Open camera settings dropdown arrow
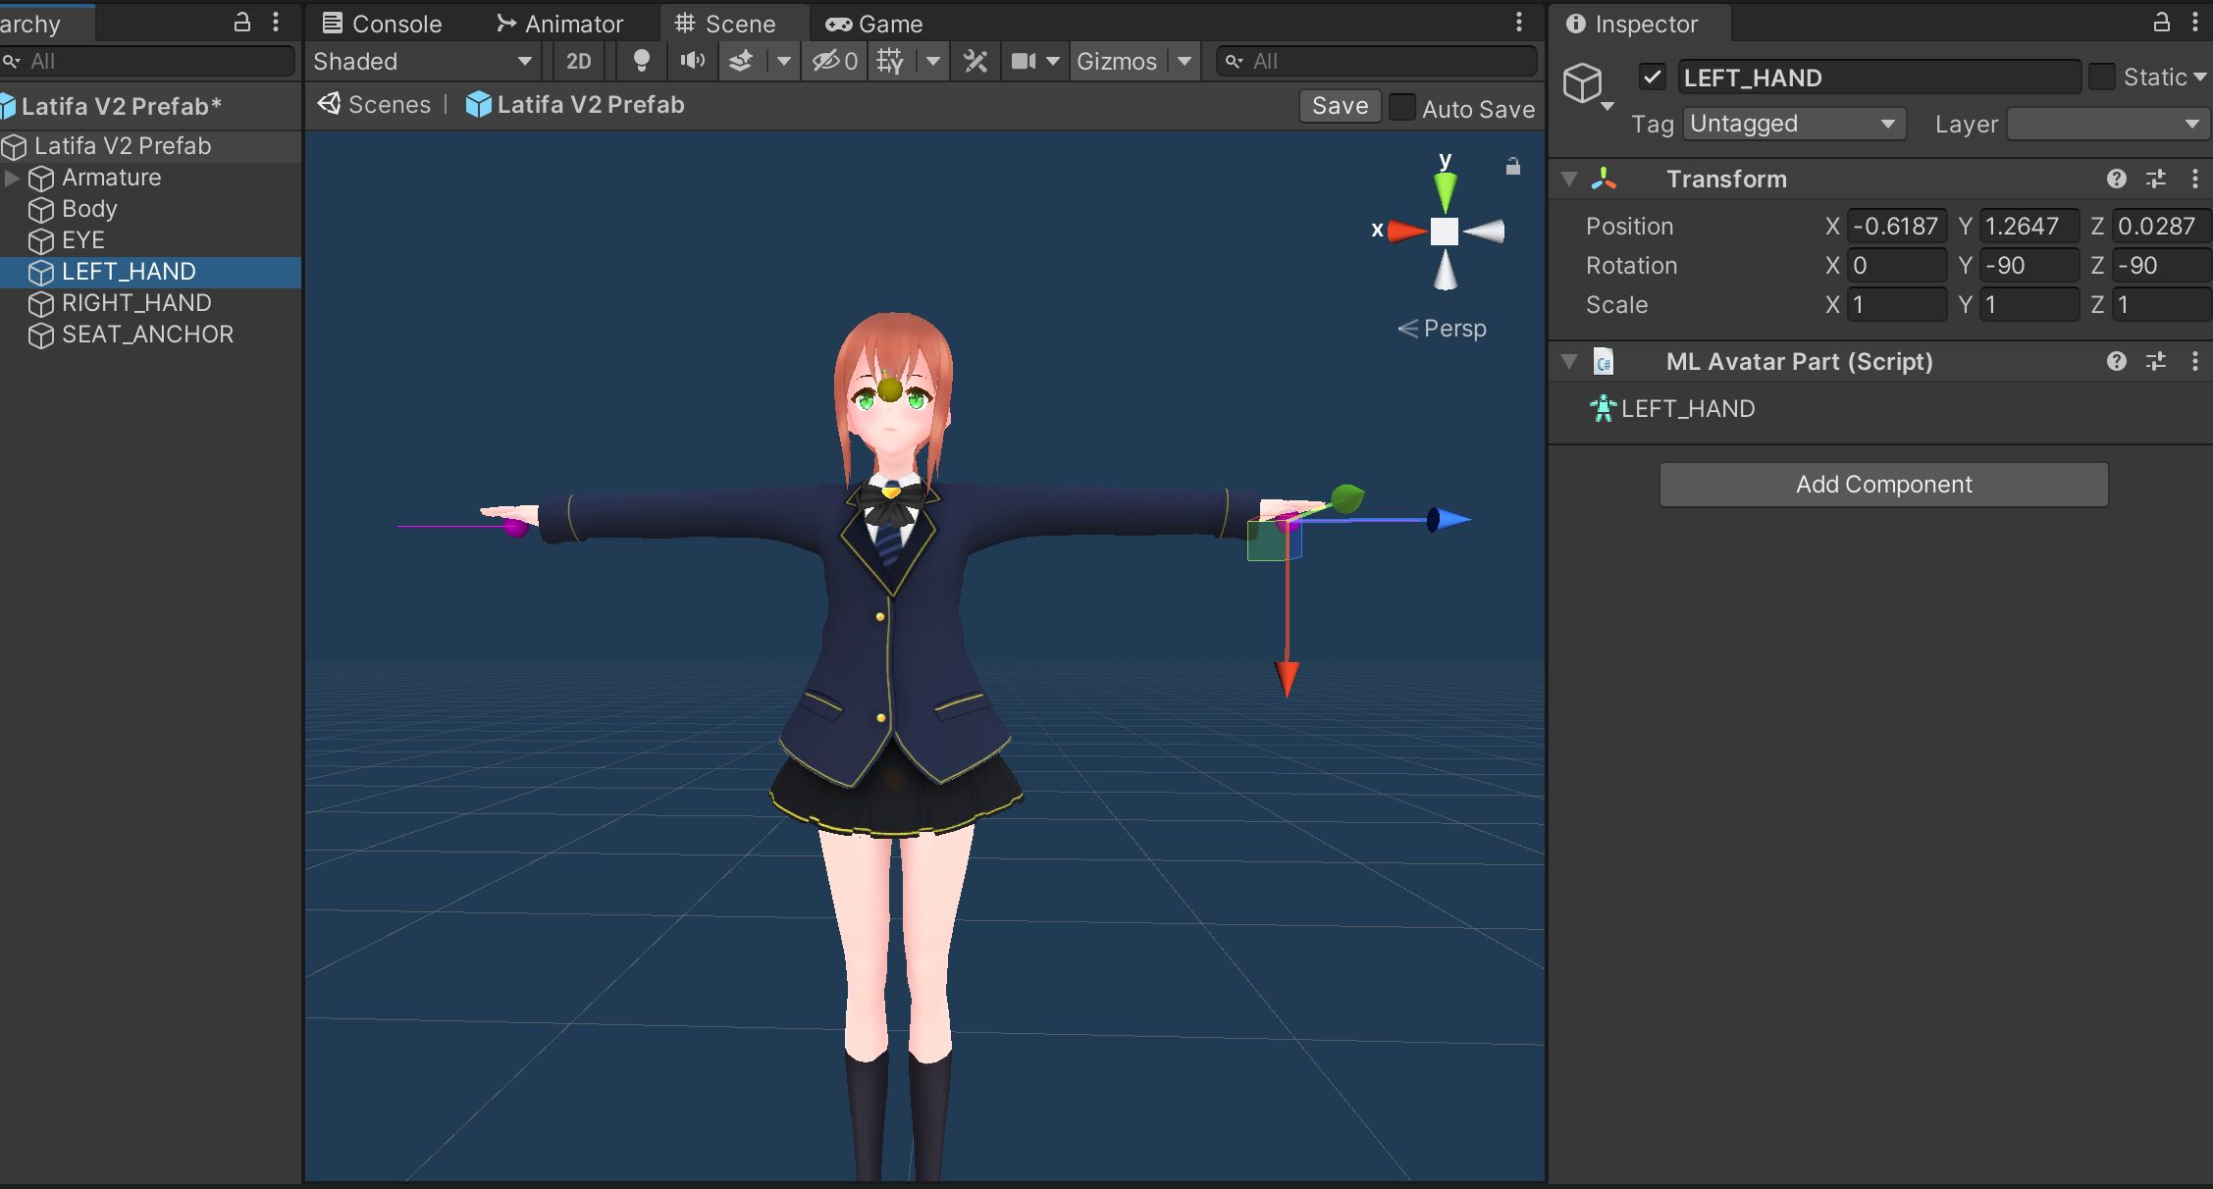 point(1052,61)
